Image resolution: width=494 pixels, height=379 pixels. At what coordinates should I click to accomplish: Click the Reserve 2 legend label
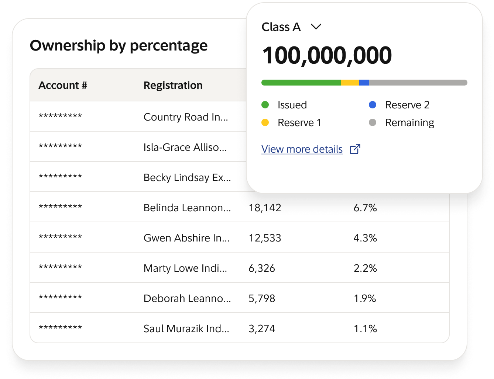407,105
